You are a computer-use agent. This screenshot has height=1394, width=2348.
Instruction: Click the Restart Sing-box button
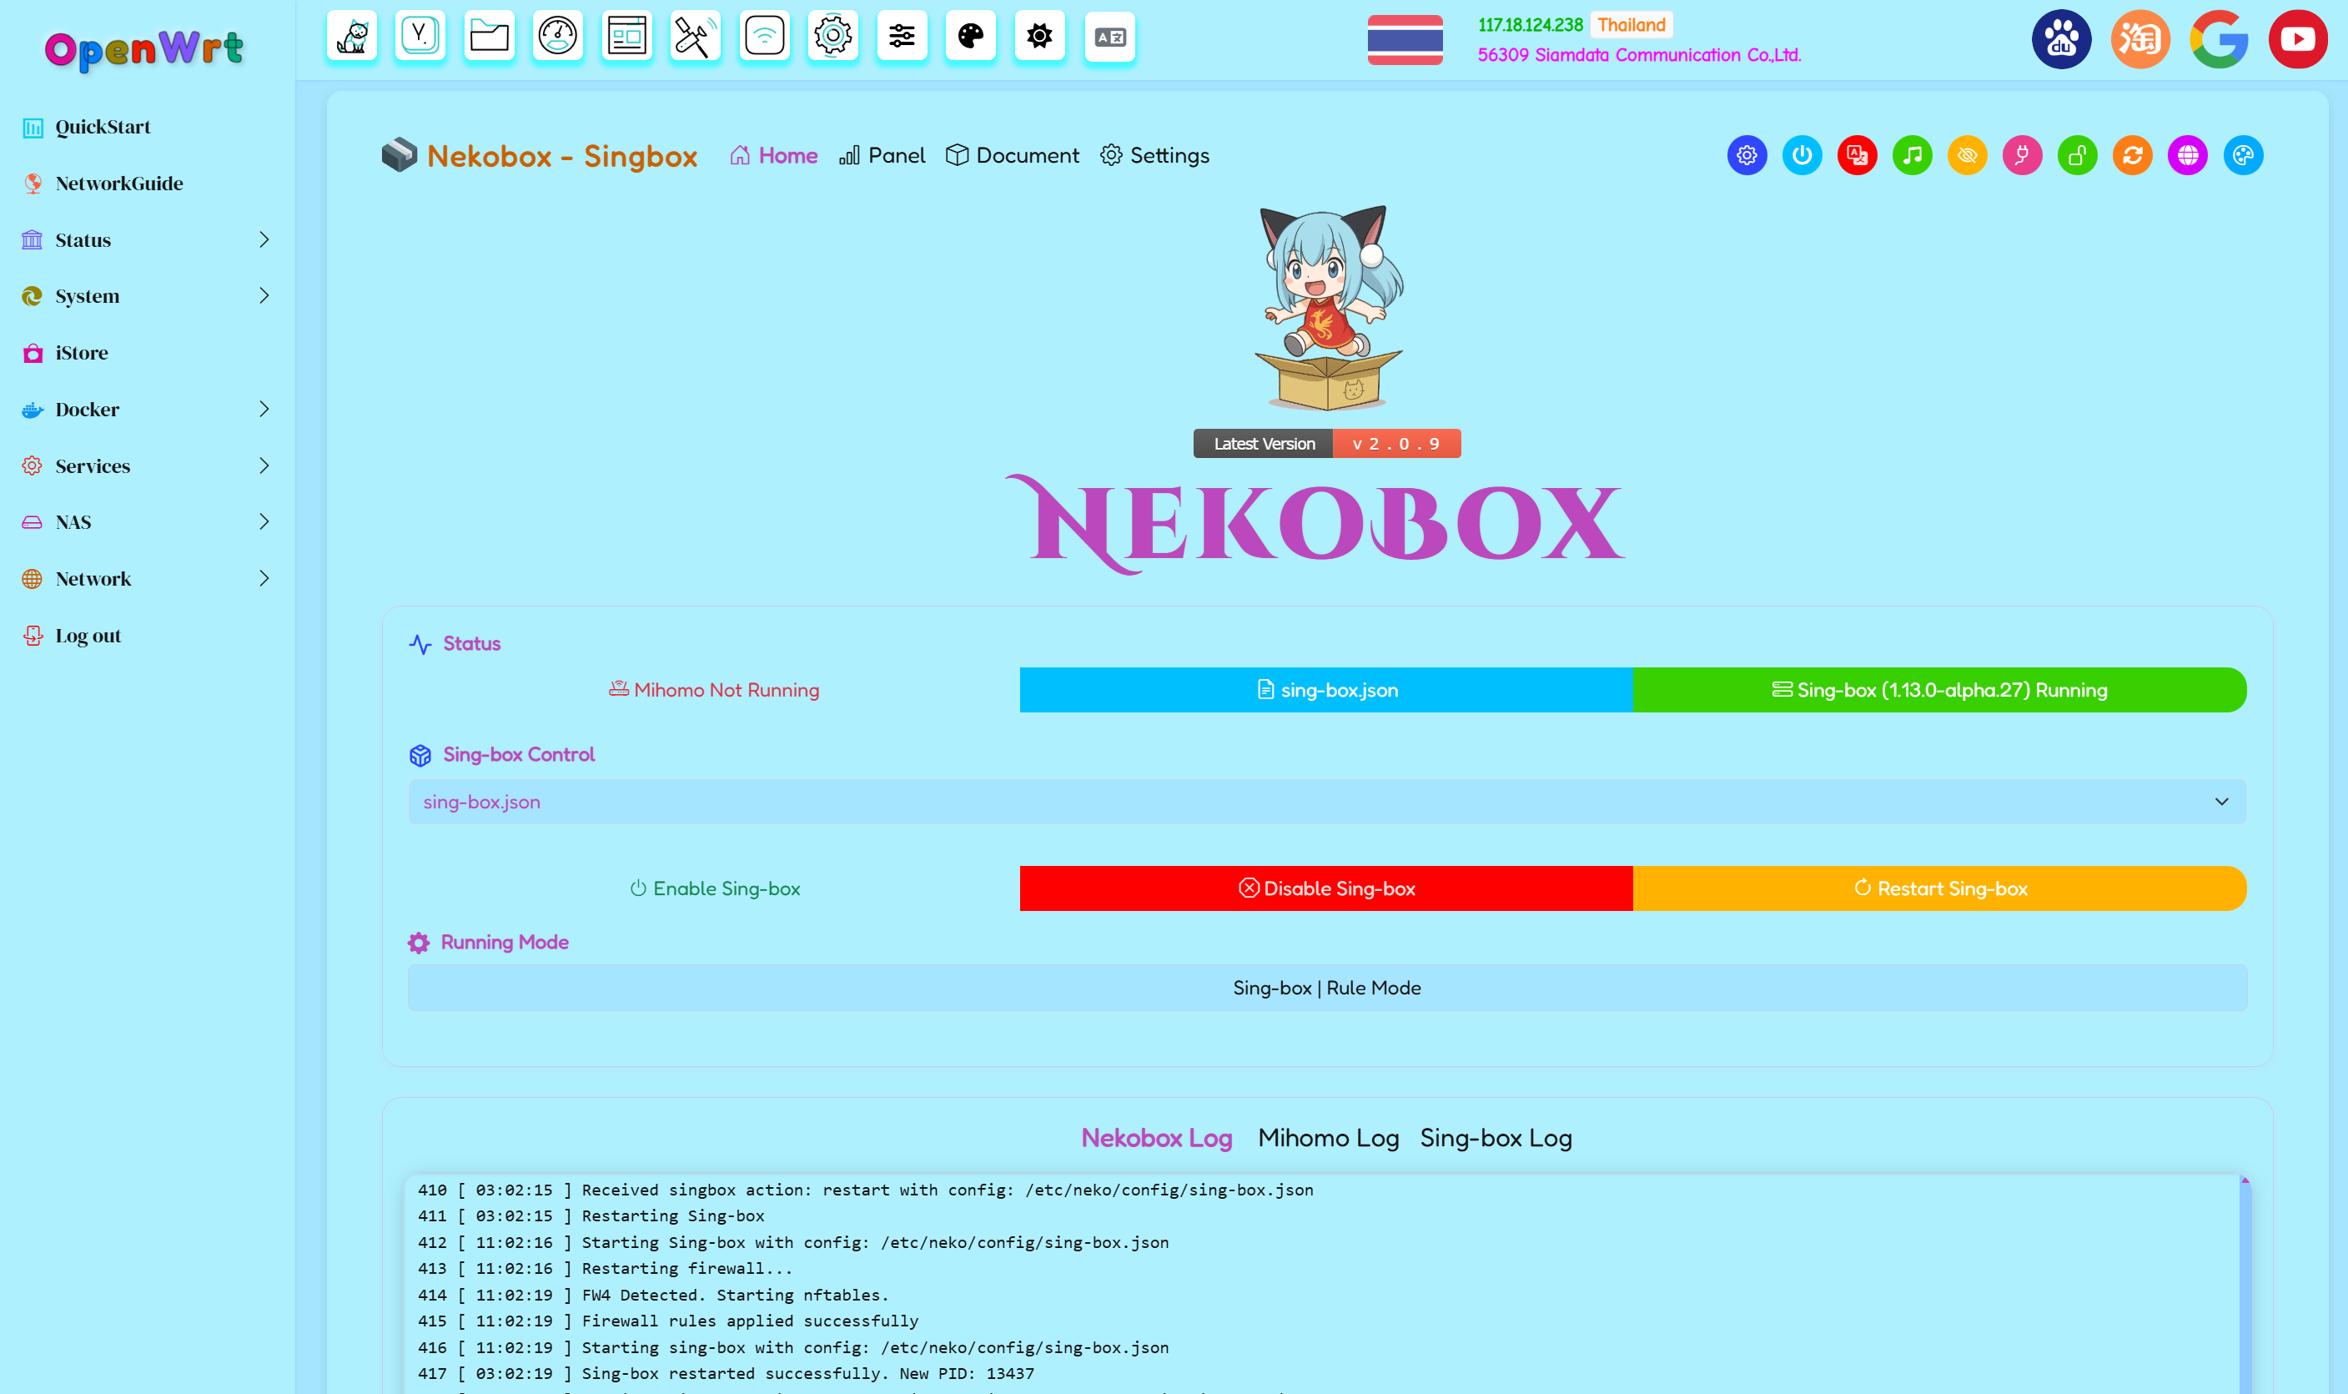1939,888
